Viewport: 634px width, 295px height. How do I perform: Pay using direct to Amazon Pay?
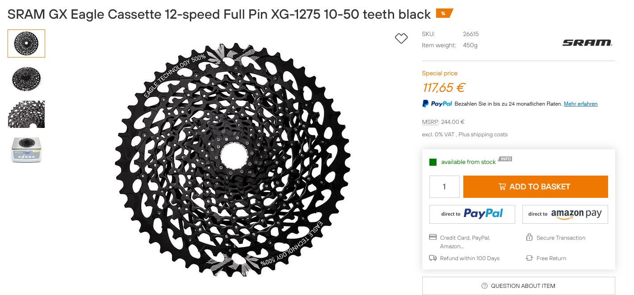point(565,214)
